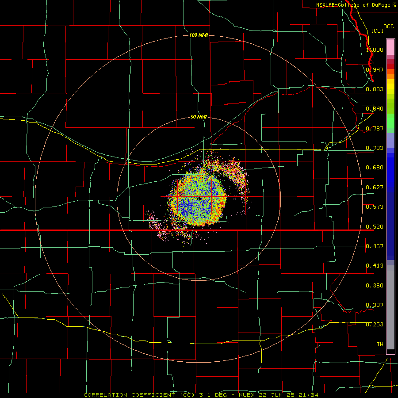The width and height of the screenshot is (398, 398).
Task: Click the pink color band at top of scale
Action: tap(390, 47)
